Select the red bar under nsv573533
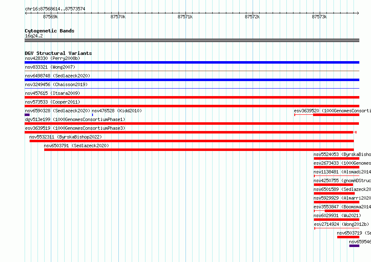 pyautogui.click(x=192, y=106)
